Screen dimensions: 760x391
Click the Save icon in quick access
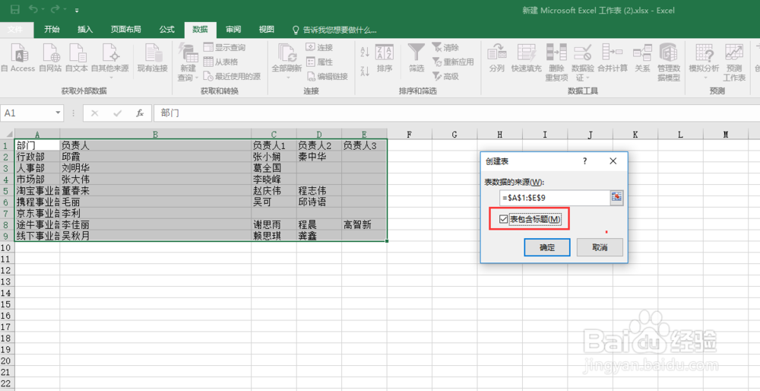(15, 10)
